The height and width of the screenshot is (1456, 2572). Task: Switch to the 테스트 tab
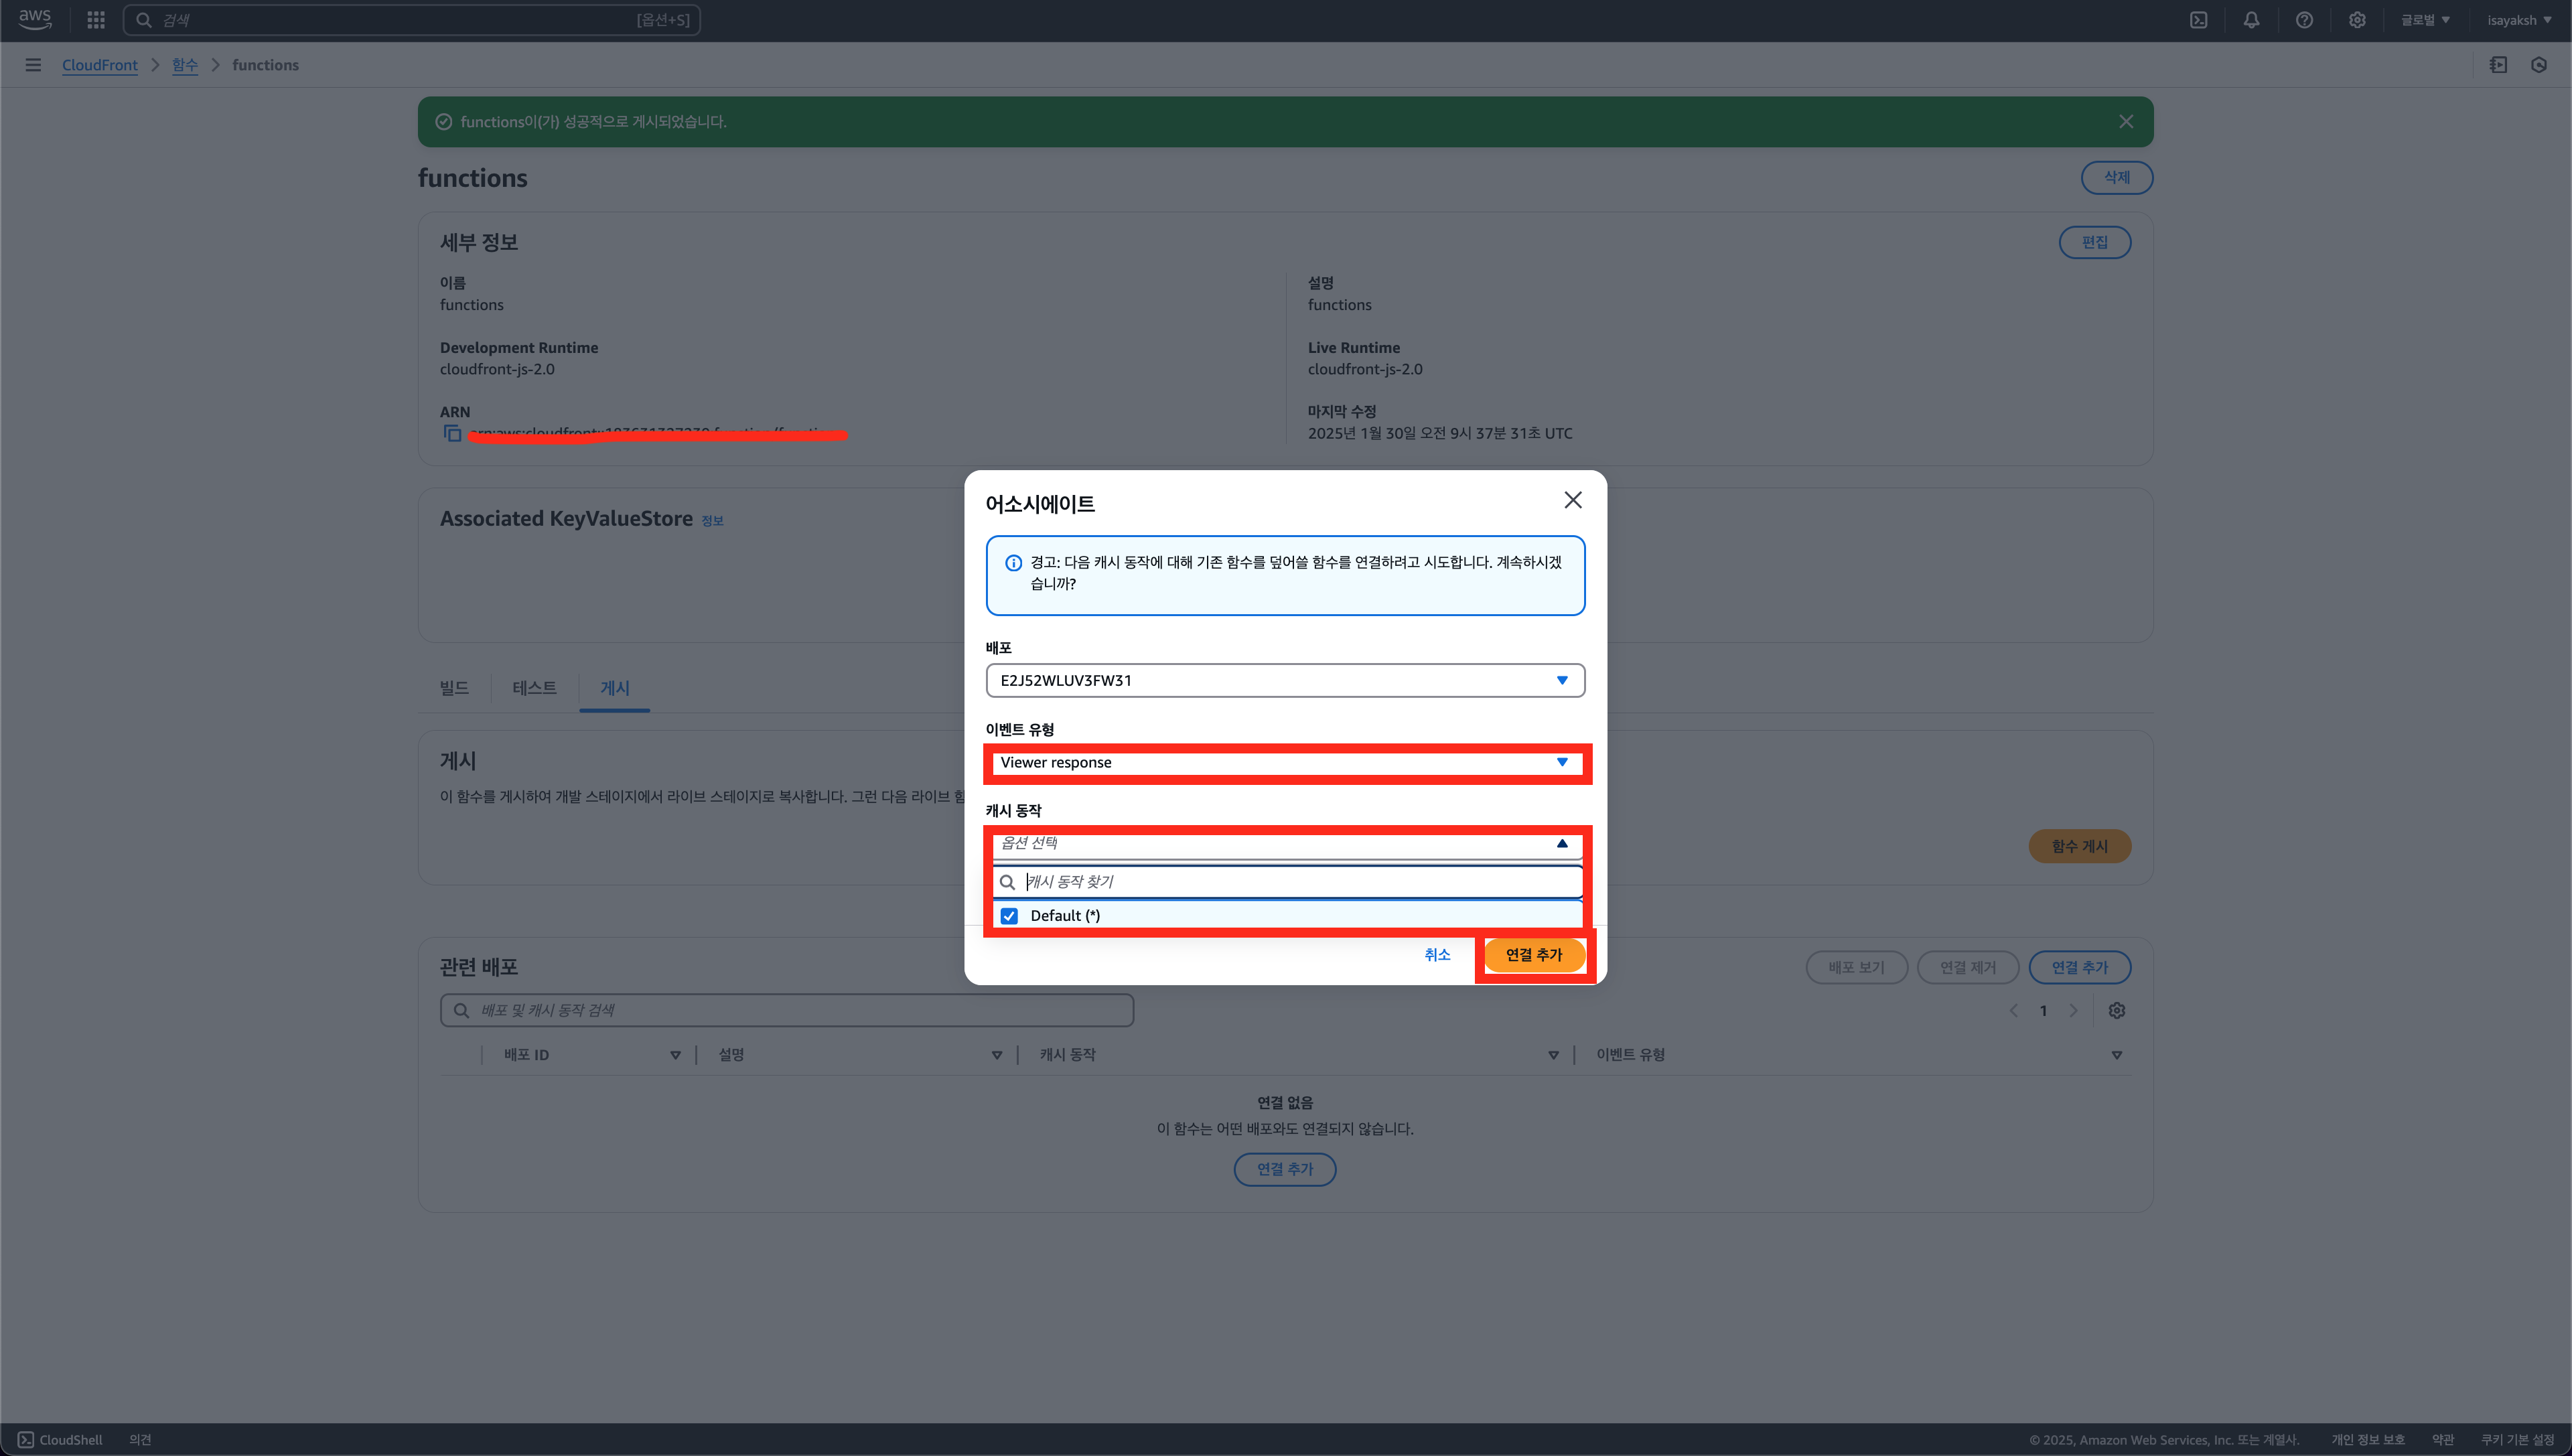534,688
